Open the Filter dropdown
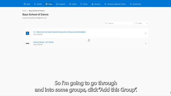The width and height of the screenshot is (171, 96). point(141,23)
